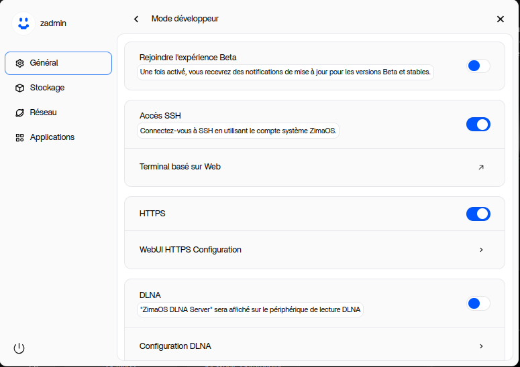Select the Stockage menu item
The image size is (520, 367).
click(x=47, y=88)
